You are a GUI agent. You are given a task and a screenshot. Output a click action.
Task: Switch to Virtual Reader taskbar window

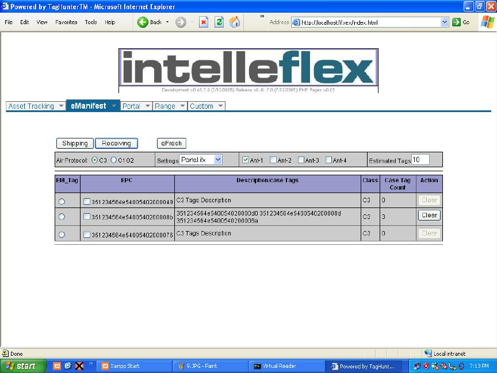click(287, 366)
